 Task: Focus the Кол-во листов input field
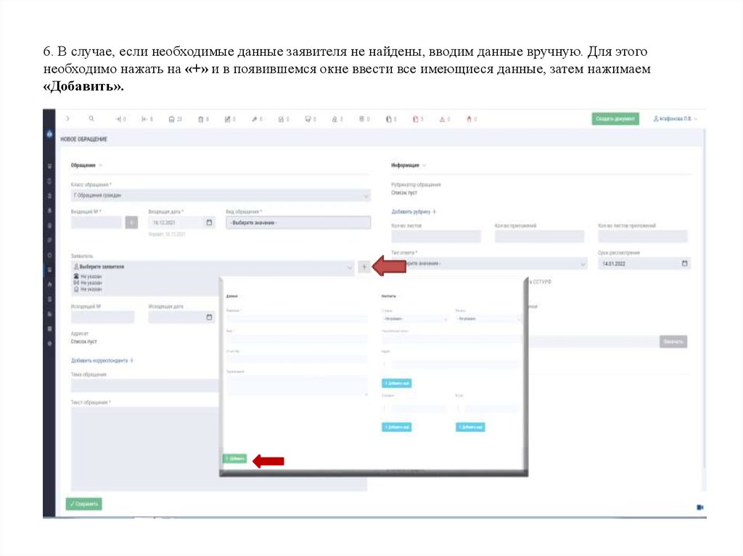(436, 236)
